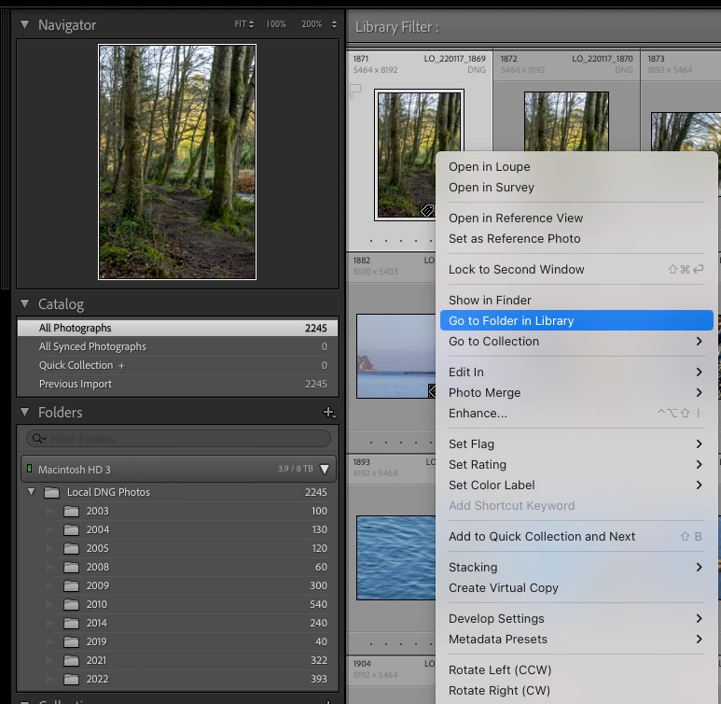Choose Set as Reference Photo
The width and height of the screenshot is (721, 704).
576,238
